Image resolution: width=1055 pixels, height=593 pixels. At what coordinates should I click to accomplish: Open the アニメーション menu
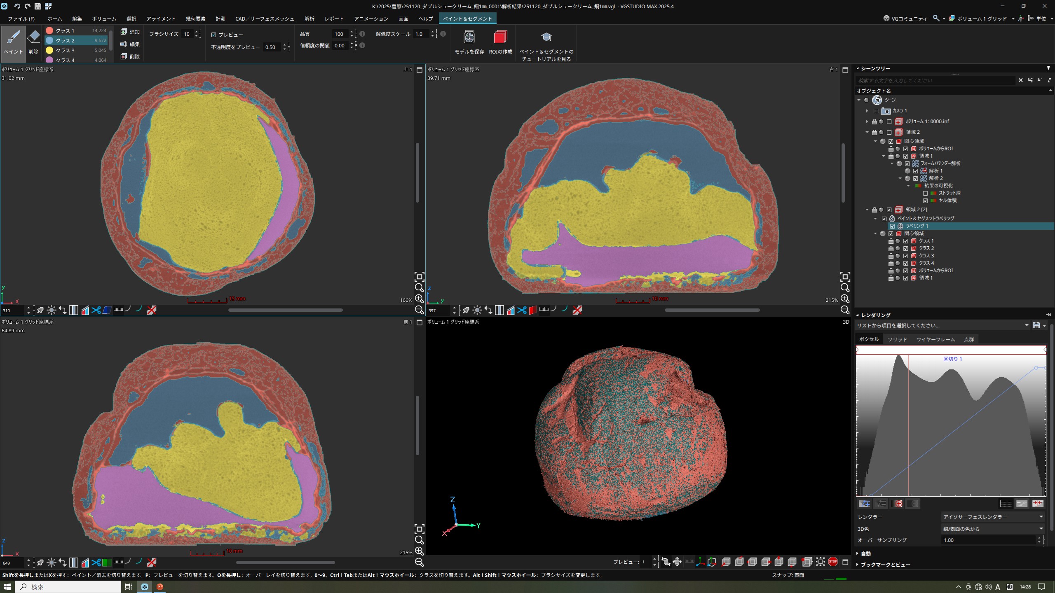pyautogui.click(x=371, y=19)
